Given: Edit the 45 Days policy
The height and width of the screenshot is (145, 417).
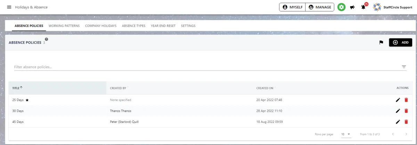Looking at the screenshot, I should click(398, 122).
